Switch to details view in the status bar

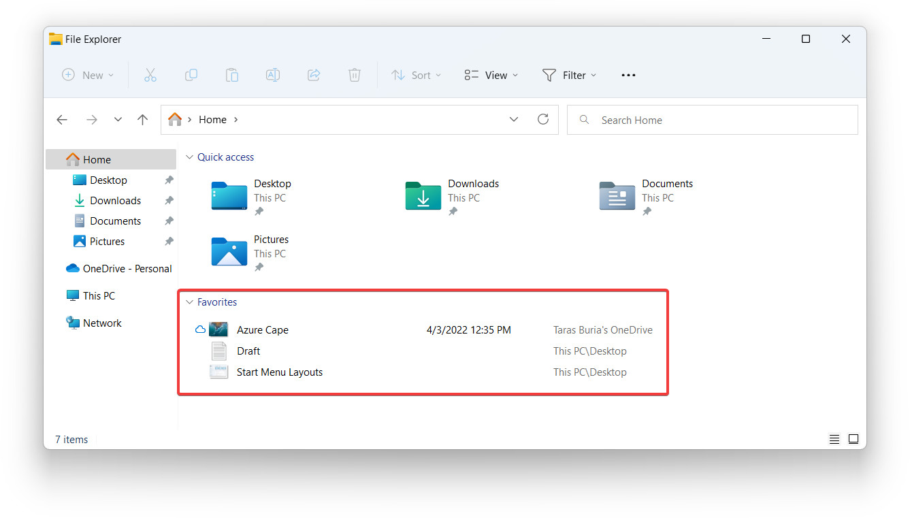pos(834,439)
